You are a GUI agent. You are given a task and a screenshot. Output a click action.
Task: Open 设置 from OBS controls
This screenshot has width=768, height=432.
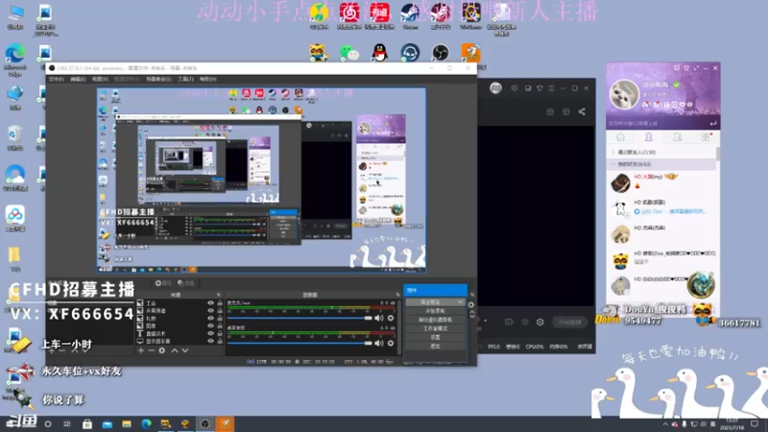[435, 338]
